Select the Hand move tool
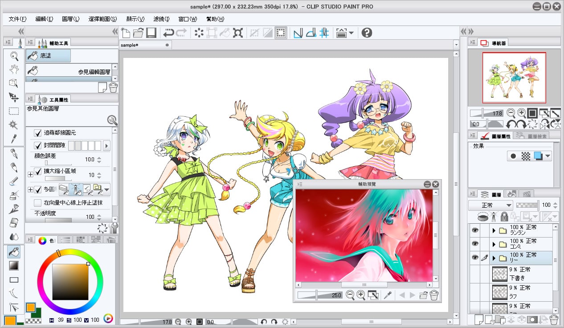Image resolution: width=564 pixels, height=328 pixels. pyautogui.click(x=14, y=69)
